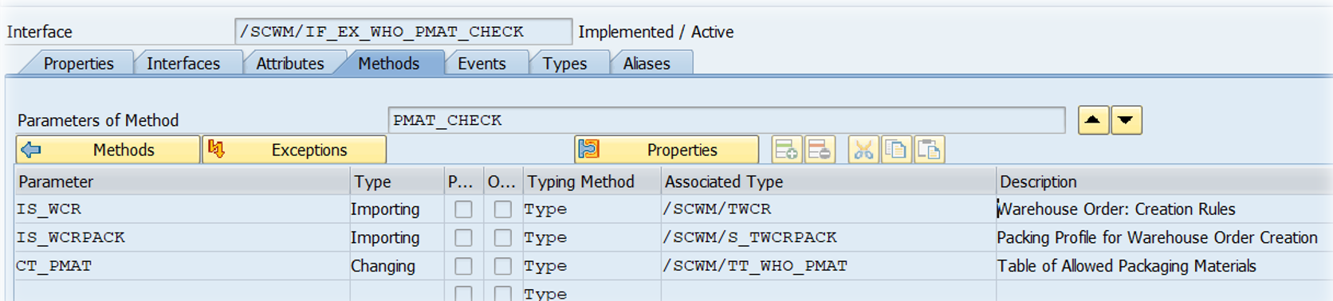1333x301 pixels.
Task: Go to previous method with up arrow
Action: (x=1093, y=120)
